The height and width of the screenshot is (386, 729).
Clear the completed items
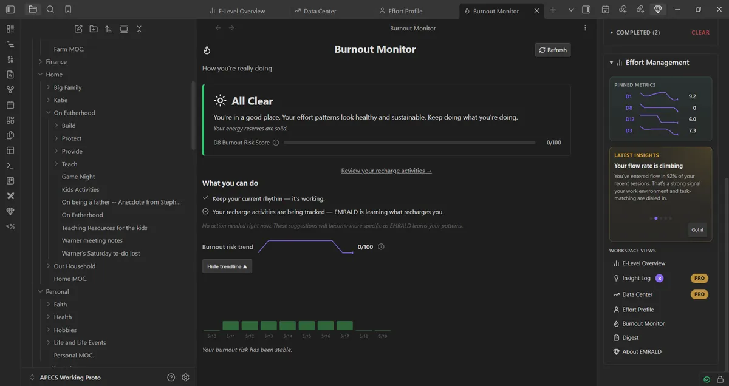coord(700,33)
